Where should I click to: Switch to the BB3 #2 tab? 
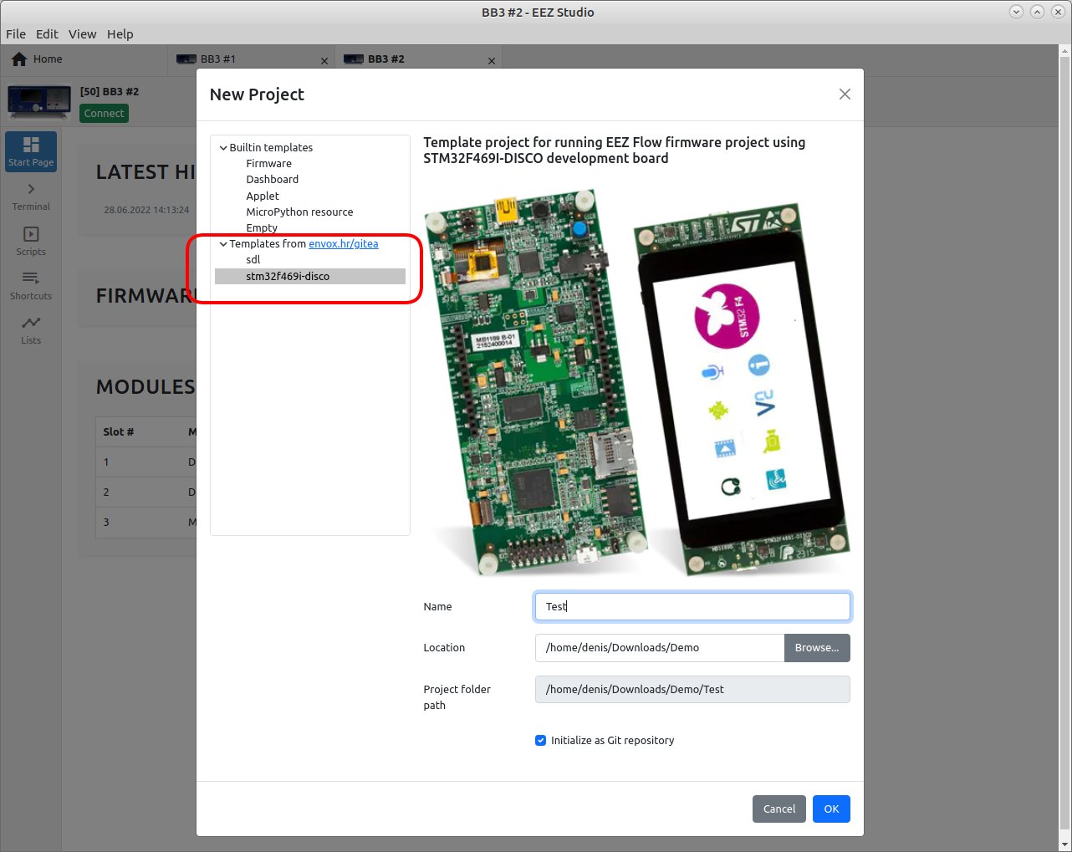[x=418, y=59]
